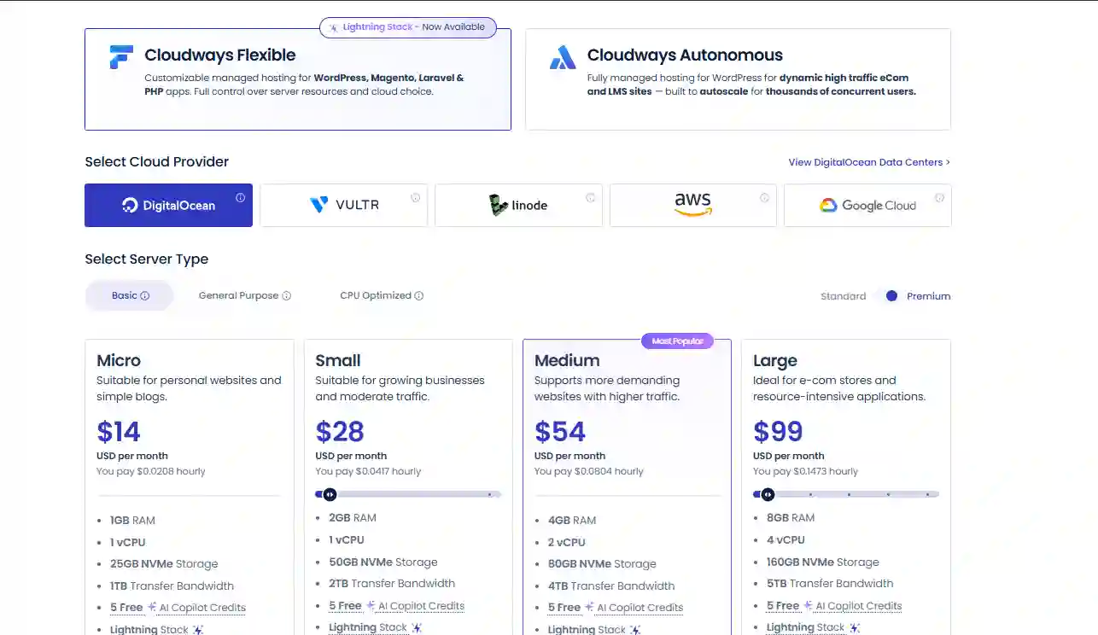Click Lightning Stack link in Micro plan
This screenshot has height=635, width=1098.
149,630
